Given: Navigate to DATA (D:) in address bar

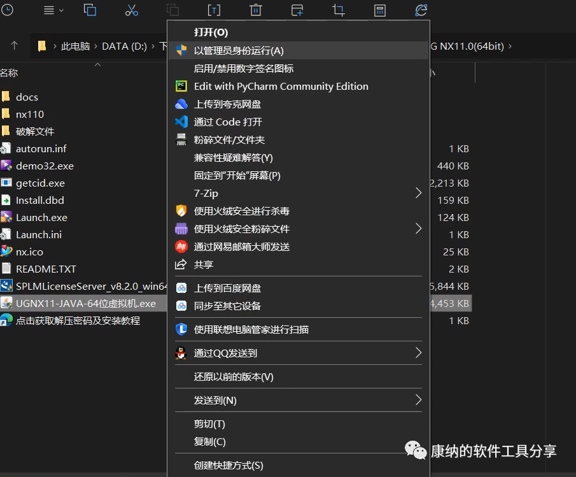Looking at the screenshot, I should tap(124, 46).
